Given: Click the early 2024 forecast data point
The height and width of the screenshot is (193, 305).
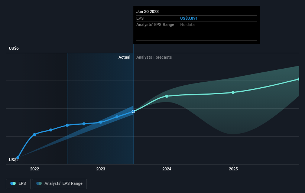Looking at the screenshot, I should (x=167, y=96).
